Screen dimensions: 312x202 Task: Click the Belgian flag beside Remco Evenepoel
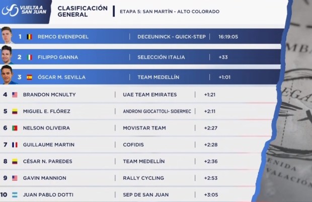[x=29, y=37]
